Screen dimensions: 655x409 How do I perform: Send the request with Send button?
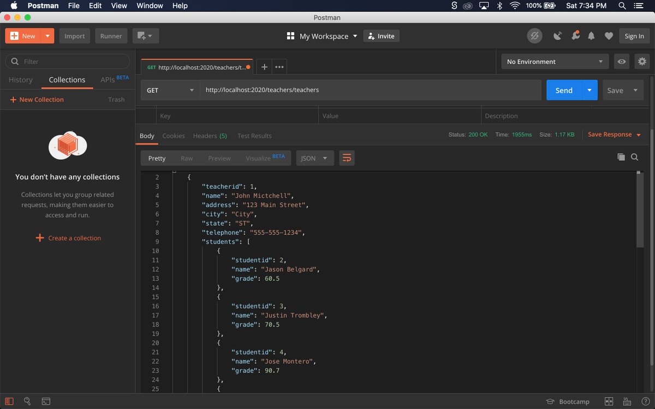(x=564, y=90)
